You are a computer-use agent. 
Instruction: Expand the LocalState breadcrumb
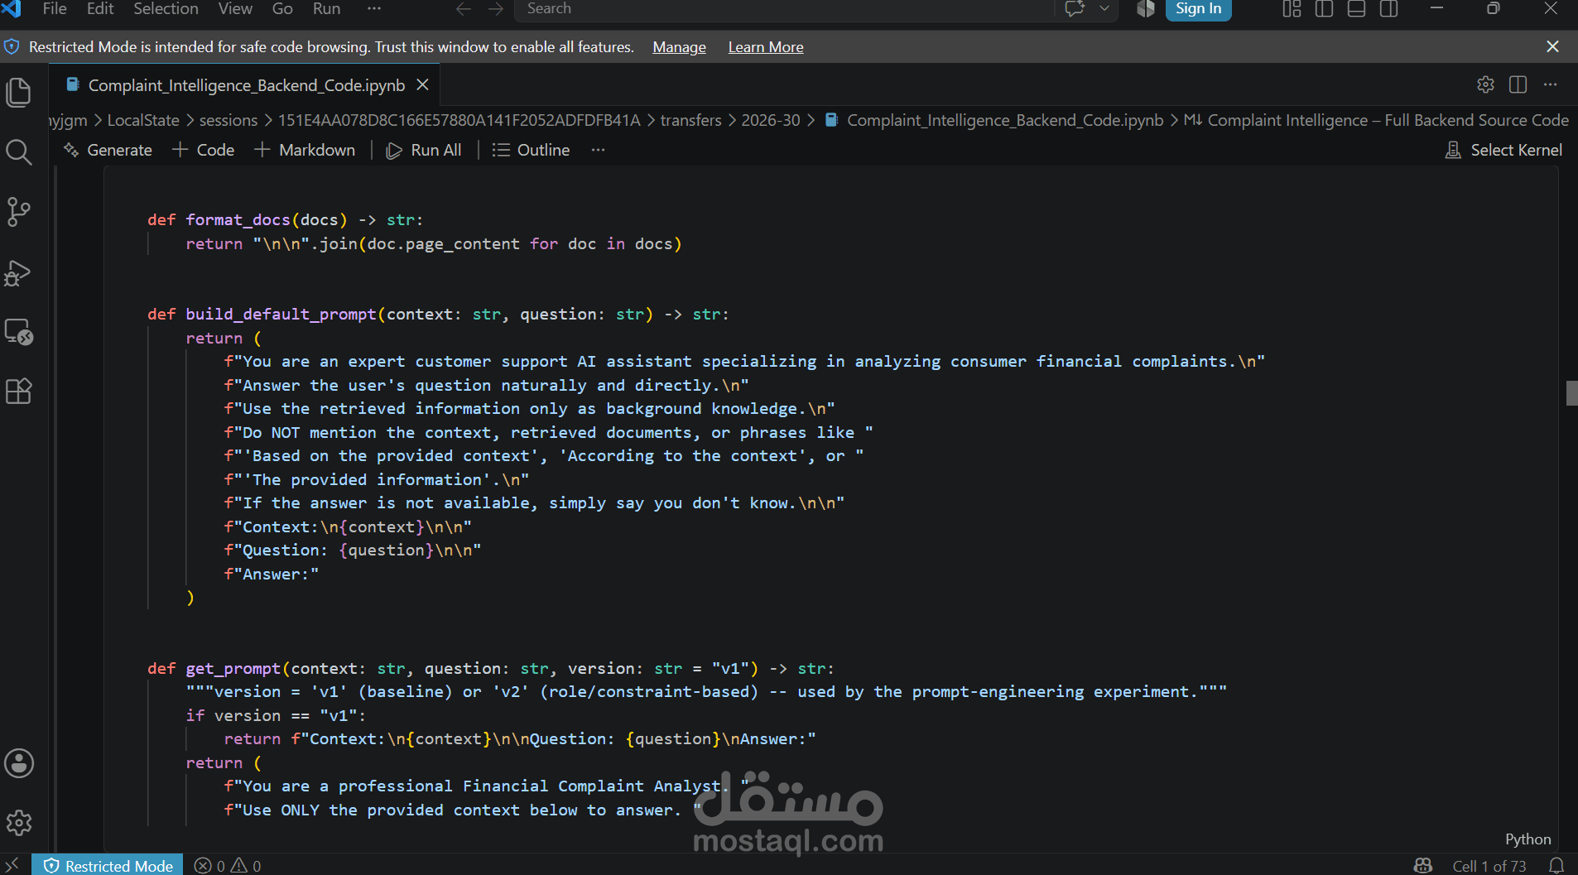point(143,120)
